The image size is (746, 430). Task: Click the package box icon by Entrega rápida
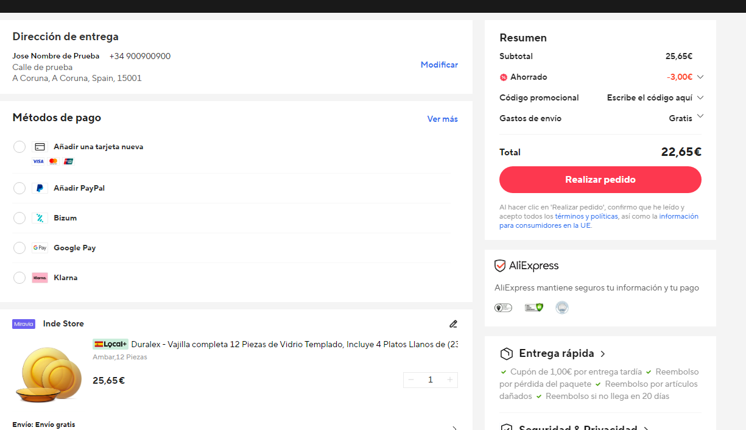click(506, 354)
